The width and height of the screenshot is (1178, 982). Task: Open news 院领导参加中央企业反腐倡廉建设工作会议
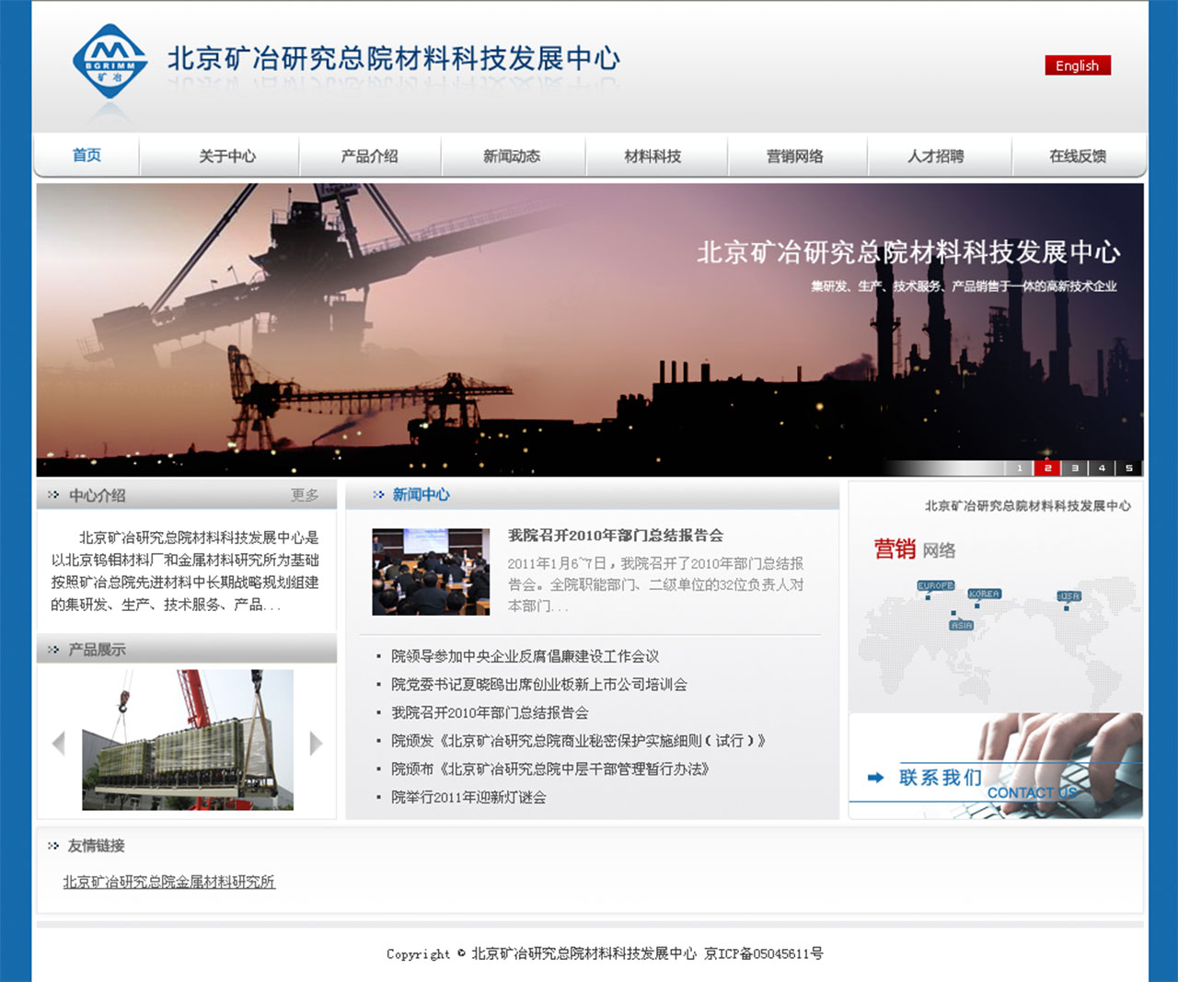[525, 656]
